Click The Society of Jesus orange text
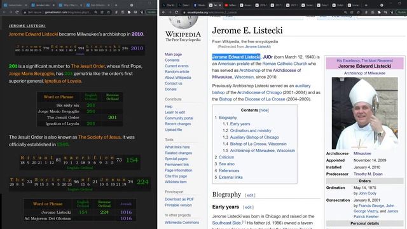 pyautogui.click(x=99, y=137)
